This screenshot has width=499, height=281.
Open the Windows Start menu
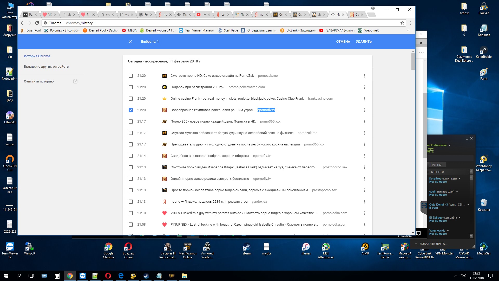coord(6,276)
